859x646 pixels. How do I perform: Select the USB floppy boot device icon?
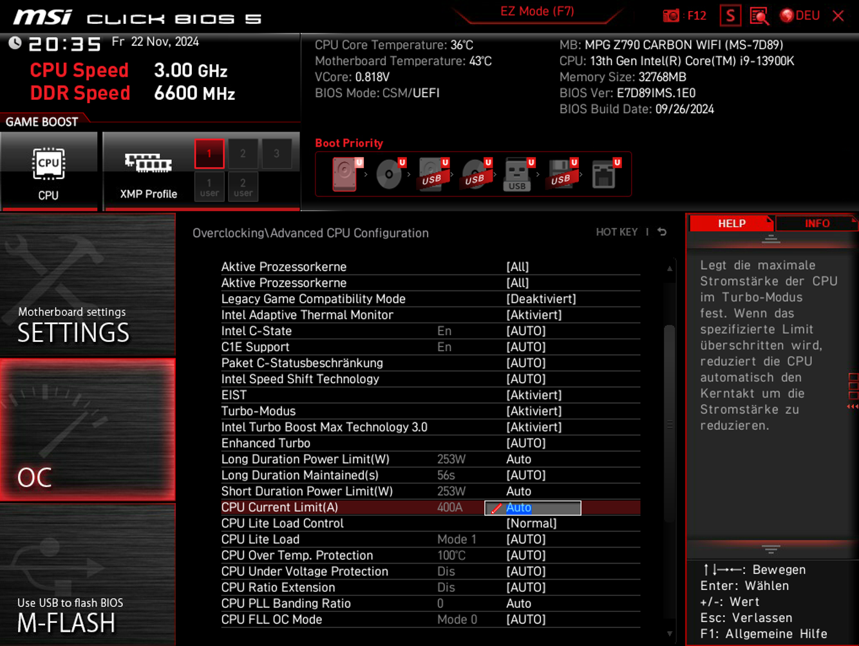tap(562, 174)
